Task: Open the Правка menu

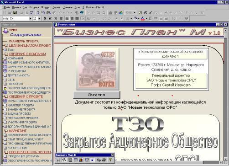Action: click(x=16, y=7)
